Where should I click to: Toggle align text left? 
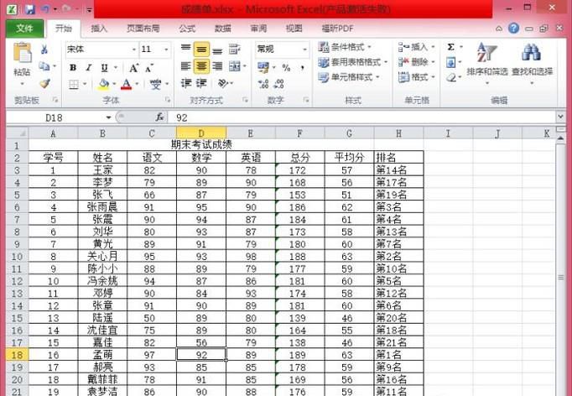point(186,66)
